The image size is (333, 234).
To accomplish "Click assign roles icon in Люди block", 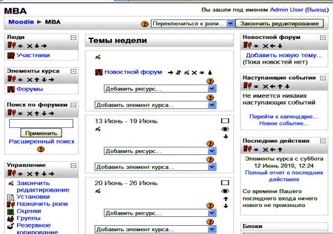I will tap(11, 45).
